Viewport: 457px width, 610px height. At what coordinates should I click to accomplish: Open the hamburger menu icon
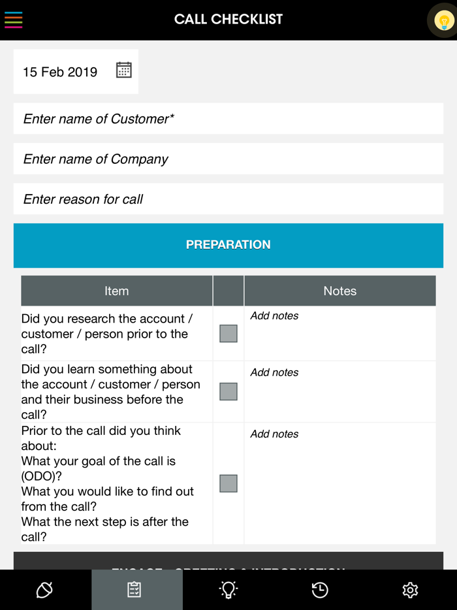14,20
